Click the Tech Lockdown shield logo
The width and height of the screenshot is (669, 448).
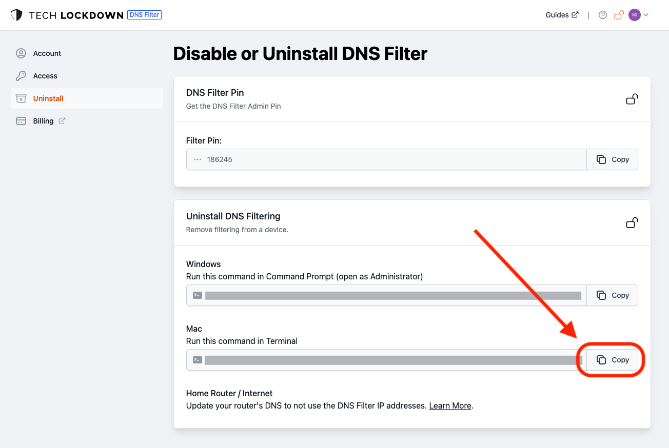coord(17,14)
